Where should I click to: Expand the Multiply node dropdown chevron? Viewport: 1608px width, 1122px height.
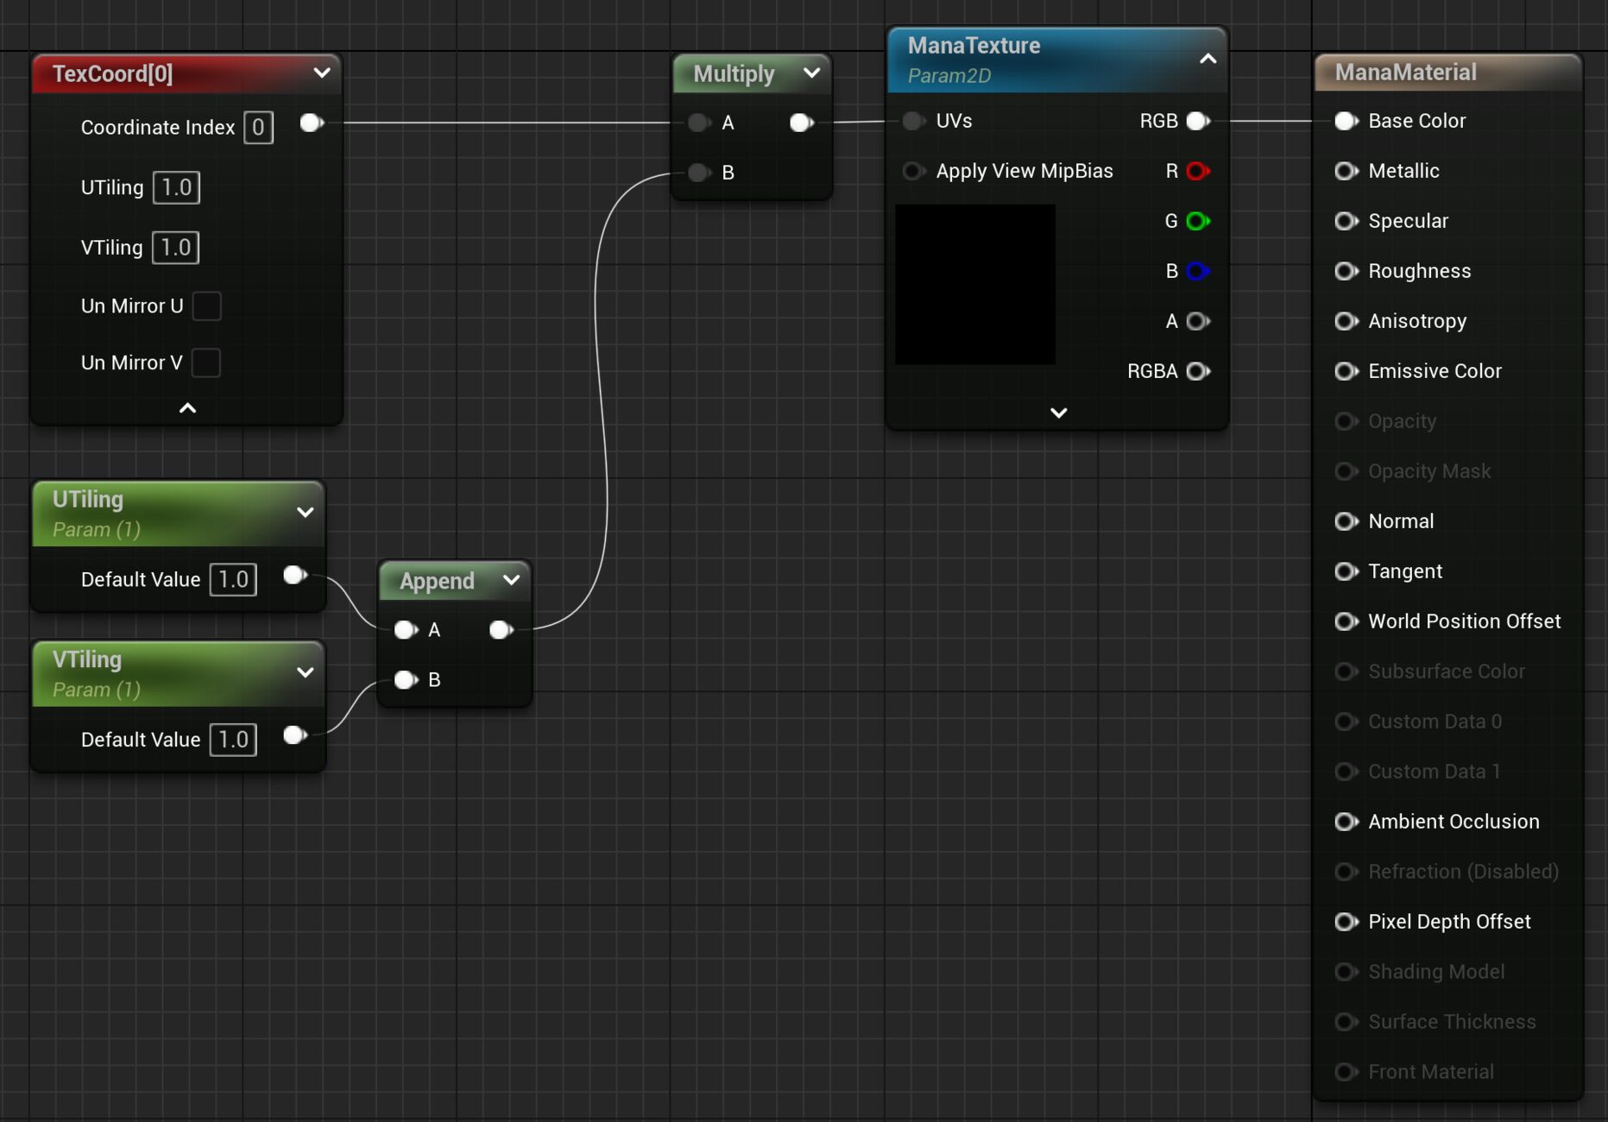point(811,73)
